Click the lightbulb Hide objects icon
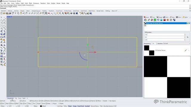This screenshot has width=191, height=107. coord(60,13)
